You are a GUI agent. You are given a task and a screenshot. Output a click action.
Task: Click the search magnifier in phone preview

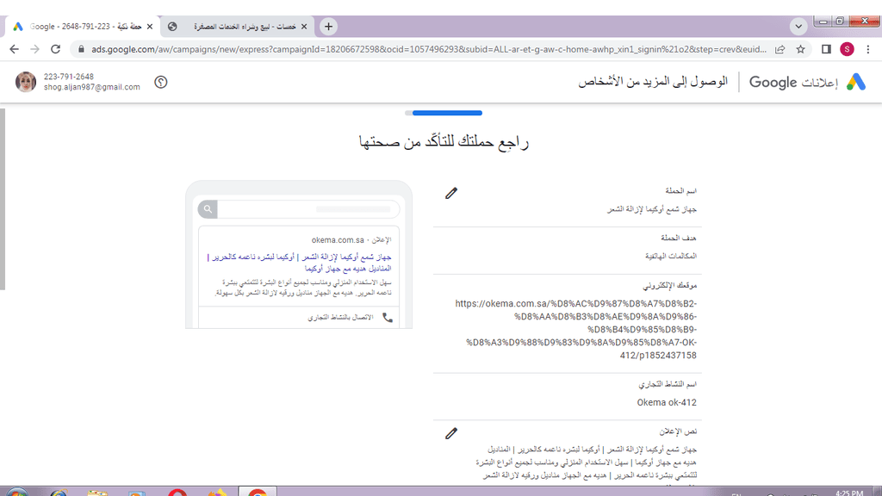click(208, 209)
